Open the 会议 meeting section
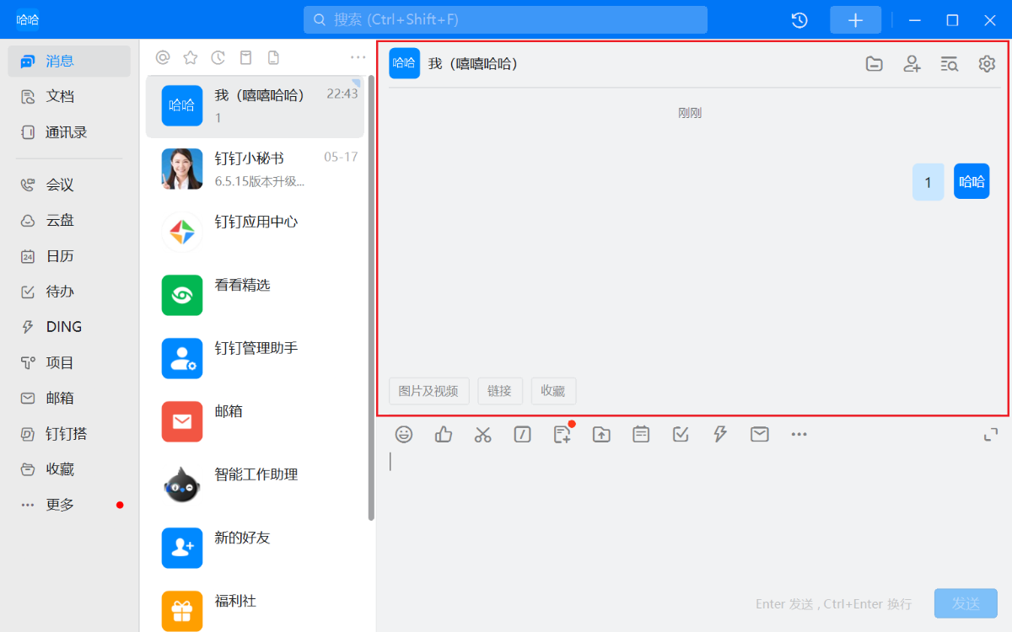 (x=69, y=185)
